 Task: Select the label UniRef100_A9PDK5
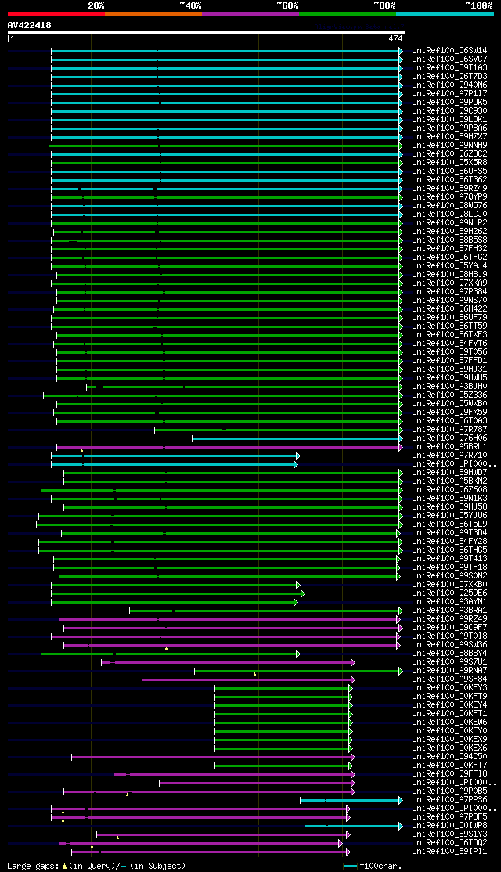tap(450, 103)
